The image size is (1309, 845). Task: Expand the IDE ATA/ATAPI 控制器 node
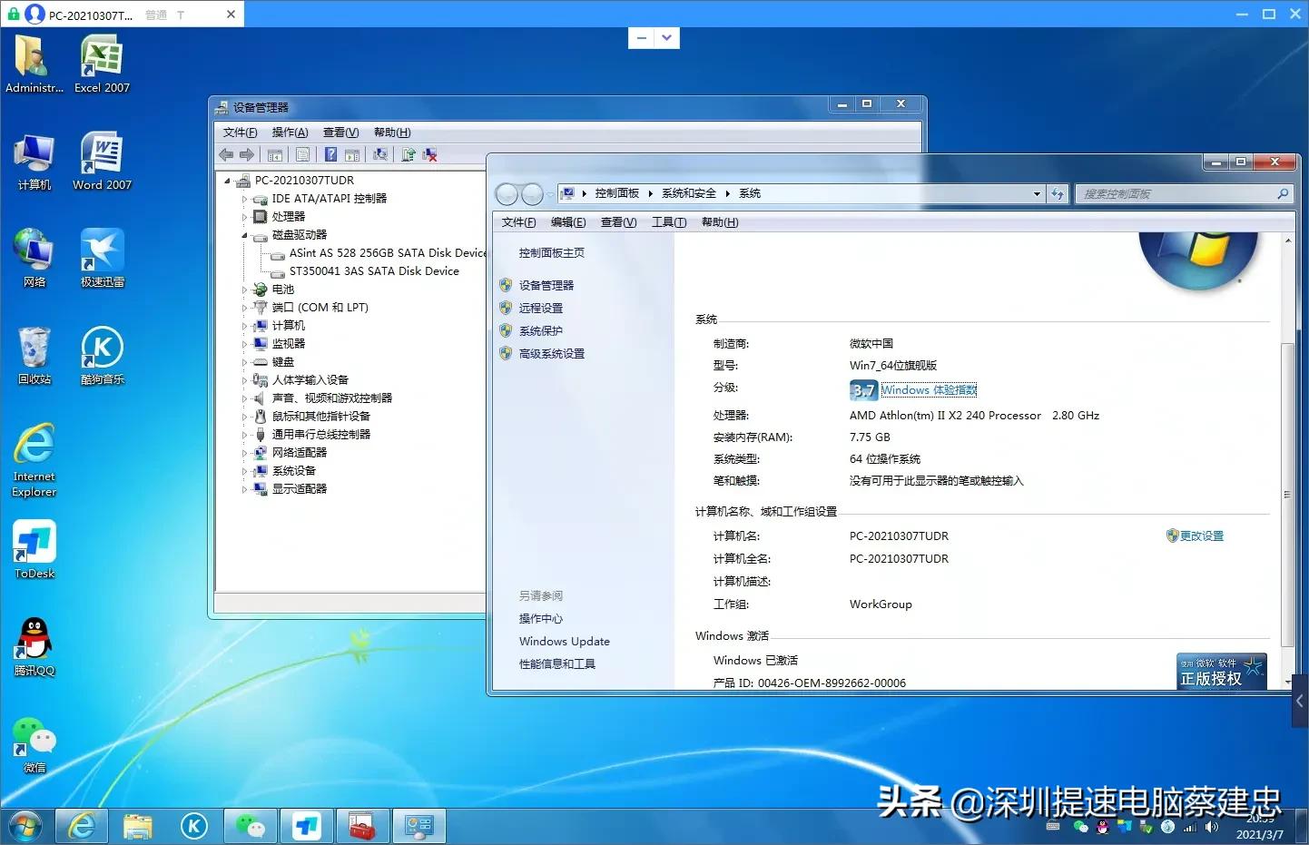click(244, 199)
